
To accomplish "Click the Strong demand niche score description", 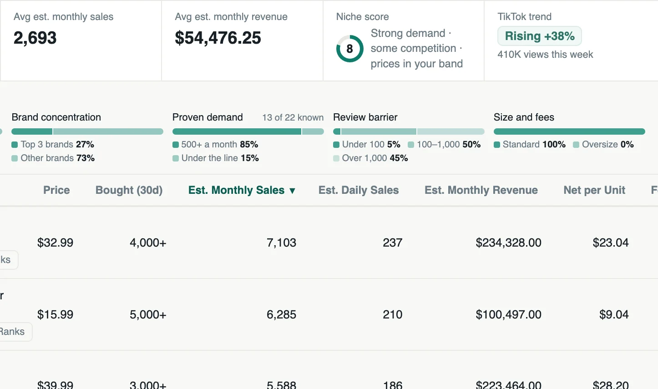I will click(x=417, y=48).
